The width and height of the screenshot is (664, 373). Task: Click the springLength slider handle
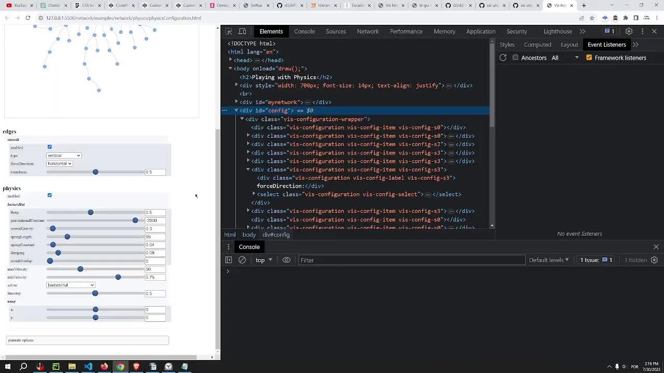[x=67, y=237]
